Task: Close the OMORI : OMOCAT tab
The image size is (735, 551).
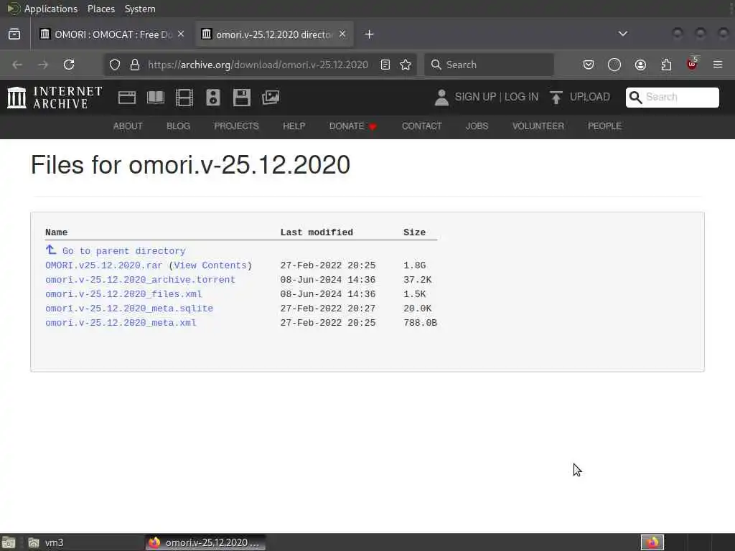Action: [x=181, y=34]
